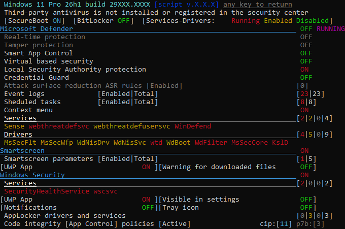Click the Notifications label

[30, 208]
